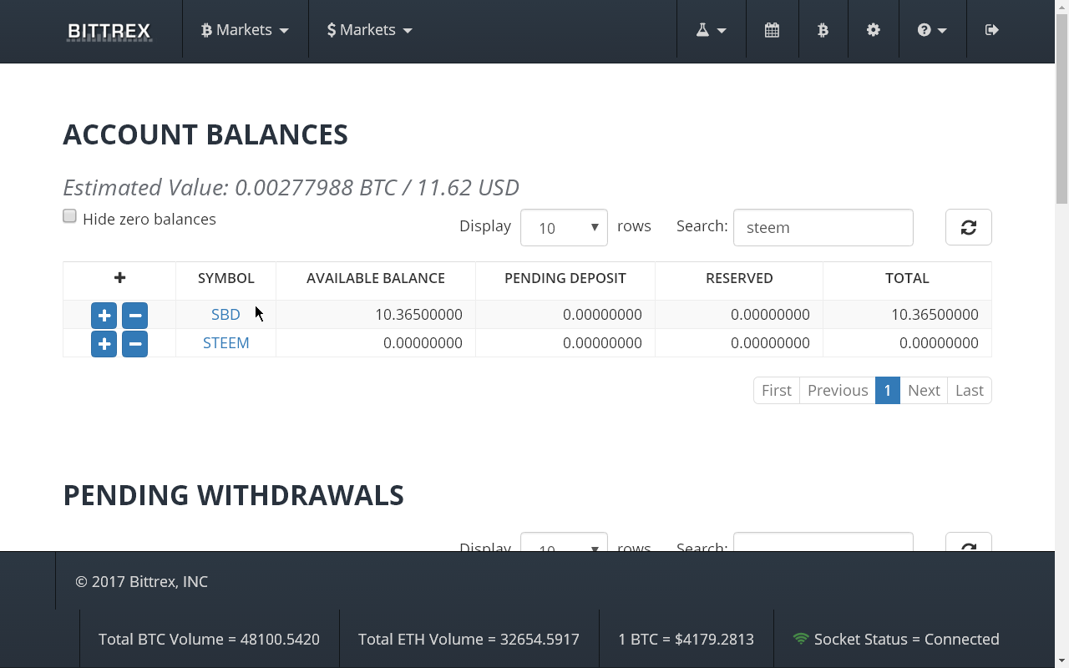Screen dimensions: 1069x668
Task: Go to the First page of balances
Action: (x=777, y=391)
